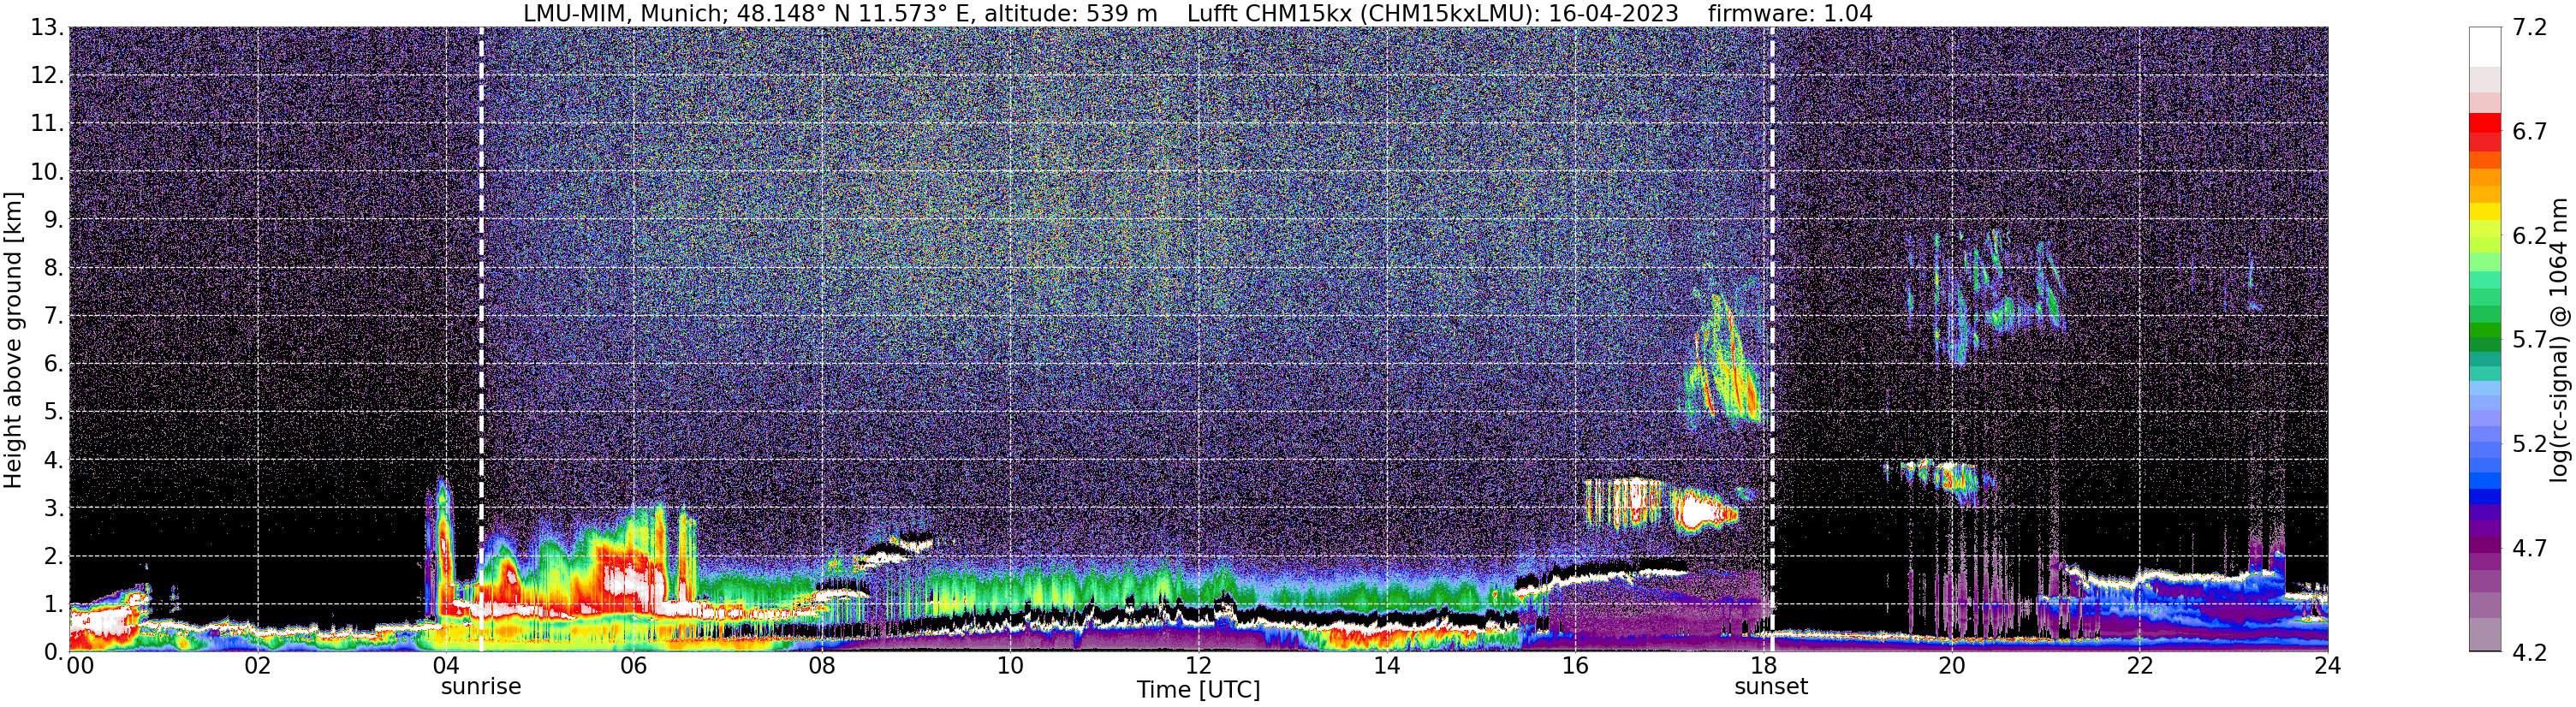
Task: Click the '6.' tick on height axis
Action: [53, 364]
